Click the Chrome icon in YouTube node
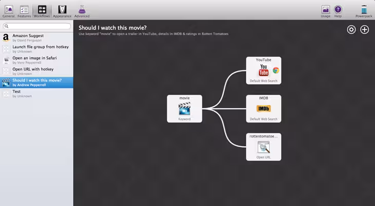This screenshot has height=206, width=375. point(276,70)
